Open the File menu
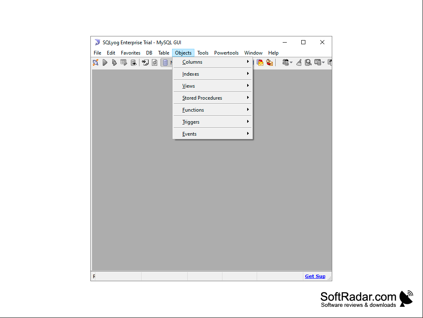The width and height of the screenshot is (423, 318). click(97, 53)
